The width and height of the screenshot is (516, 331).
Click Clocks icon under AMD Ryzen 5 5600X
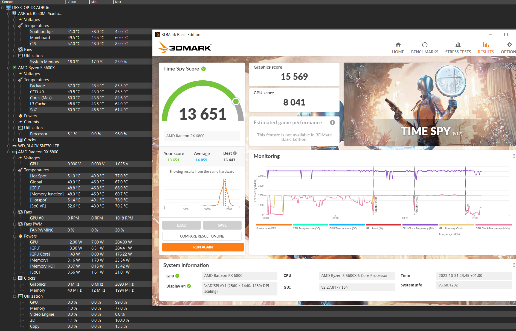pyautogui.click(x=21, y=140)
